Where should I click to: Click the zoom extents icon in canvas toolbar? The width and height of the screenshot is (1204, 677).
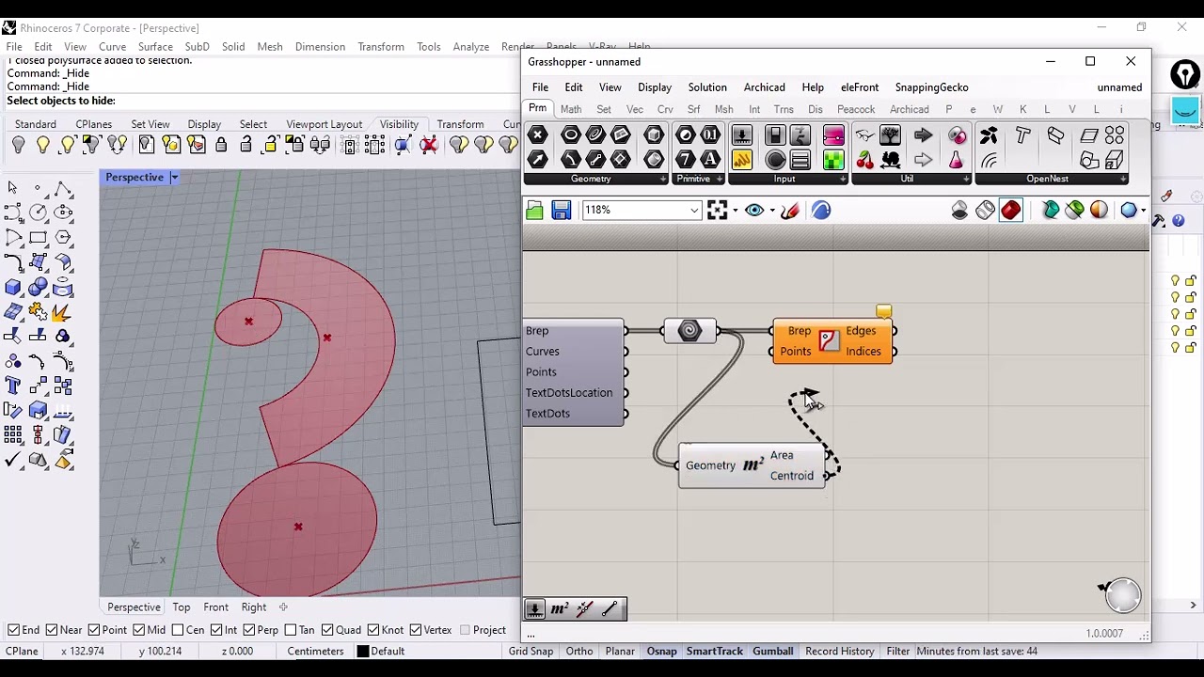[718, 211]
